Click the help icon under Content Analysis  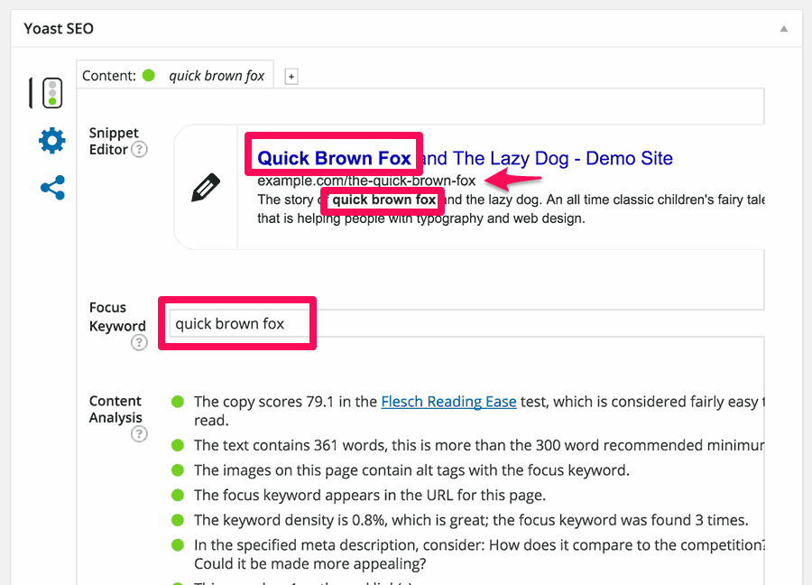tap(139, 433)
